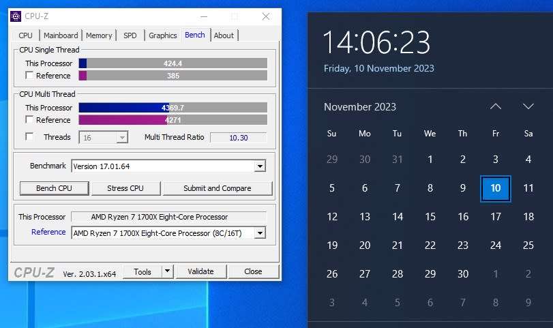Click the Tools button

tap(143, 271)
